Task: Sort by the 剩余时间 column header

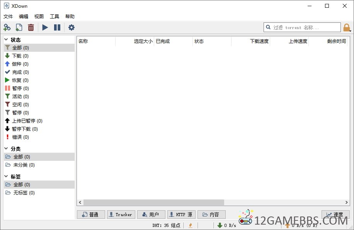Action: 328,41
